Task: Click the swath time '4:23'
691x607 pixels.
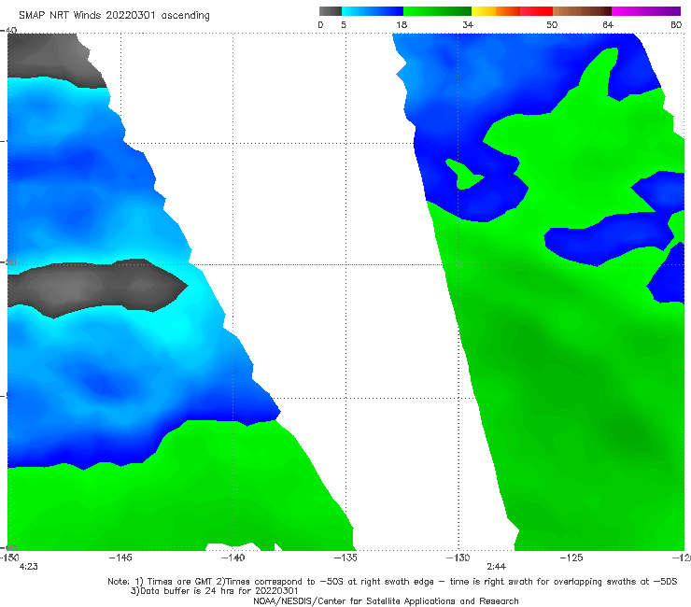Action: pyautogui.click(x=29, y=567)
